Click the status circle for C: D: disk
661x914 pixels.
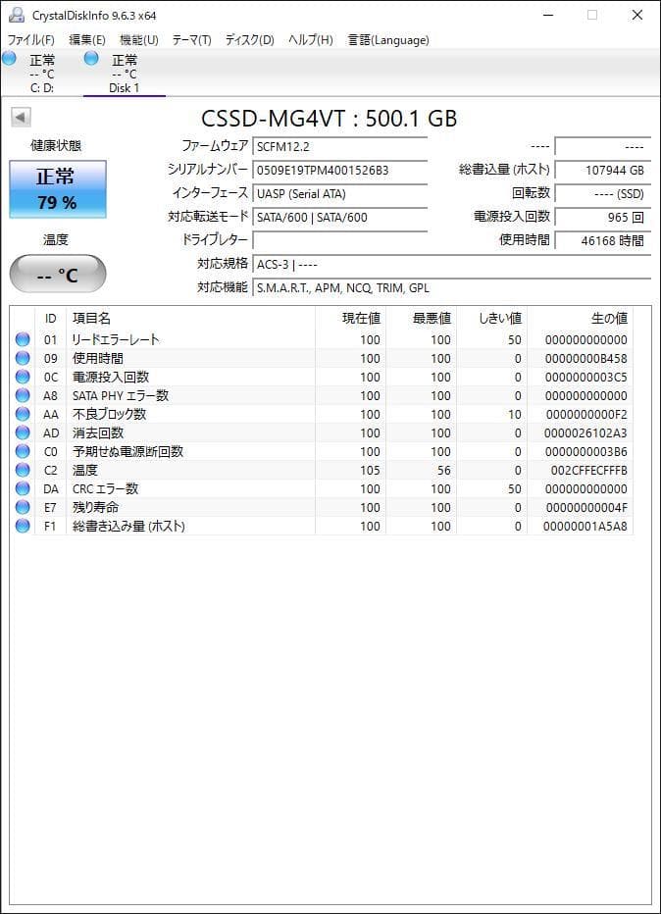(10, 58)
